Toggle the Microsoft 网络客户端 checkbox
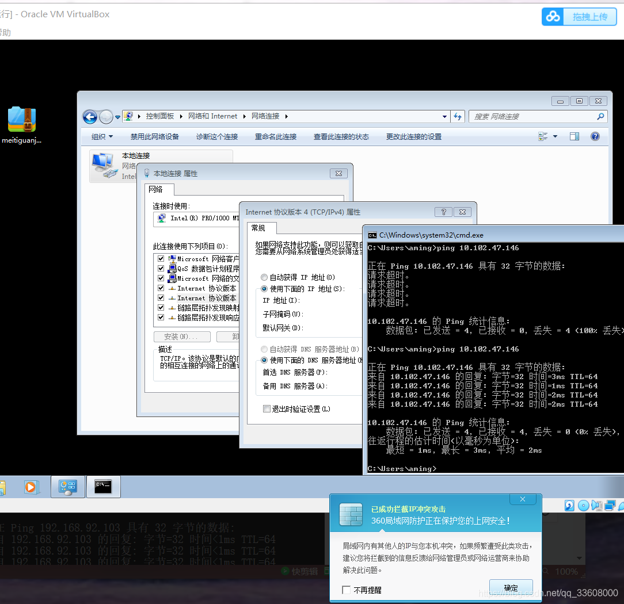Viewport: 624px width, 604px height. (161, 259)
